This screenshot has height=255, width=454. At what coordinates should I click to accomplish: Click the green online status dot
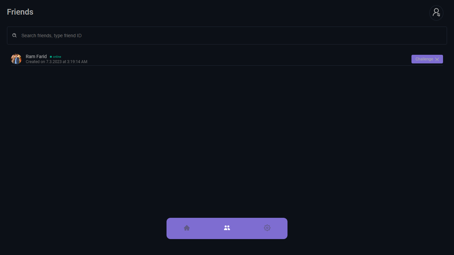[x=51, y=57]
